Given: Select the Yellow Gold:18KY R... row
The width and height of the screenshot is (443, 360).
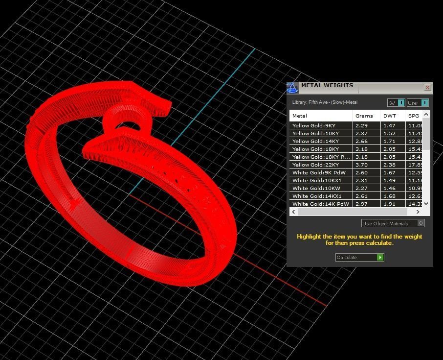Looking at the screenshot, I should tap(356, 157).
